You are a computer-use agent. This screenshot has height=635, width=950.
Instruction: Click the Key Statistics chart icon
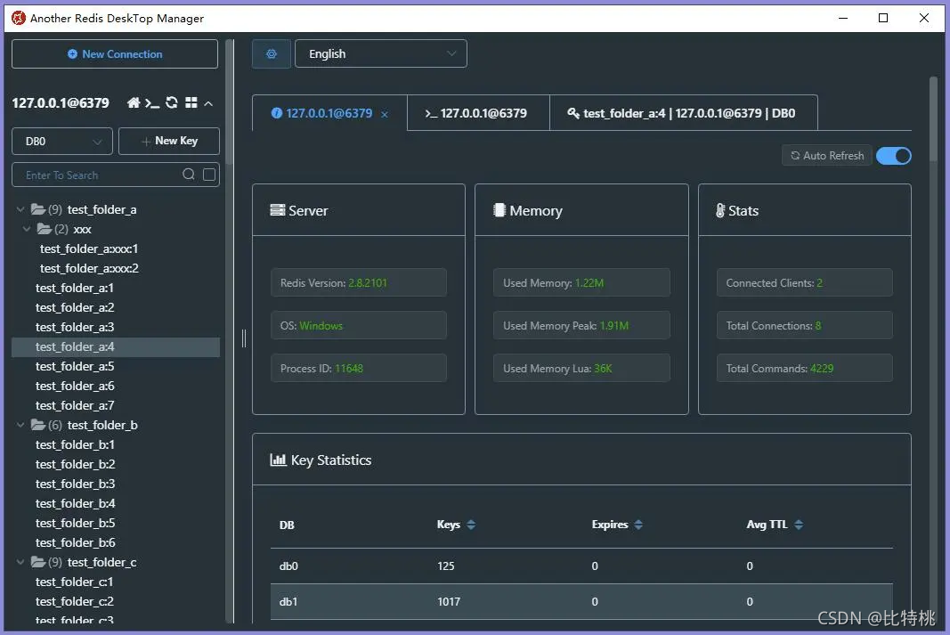click(278, 460)
